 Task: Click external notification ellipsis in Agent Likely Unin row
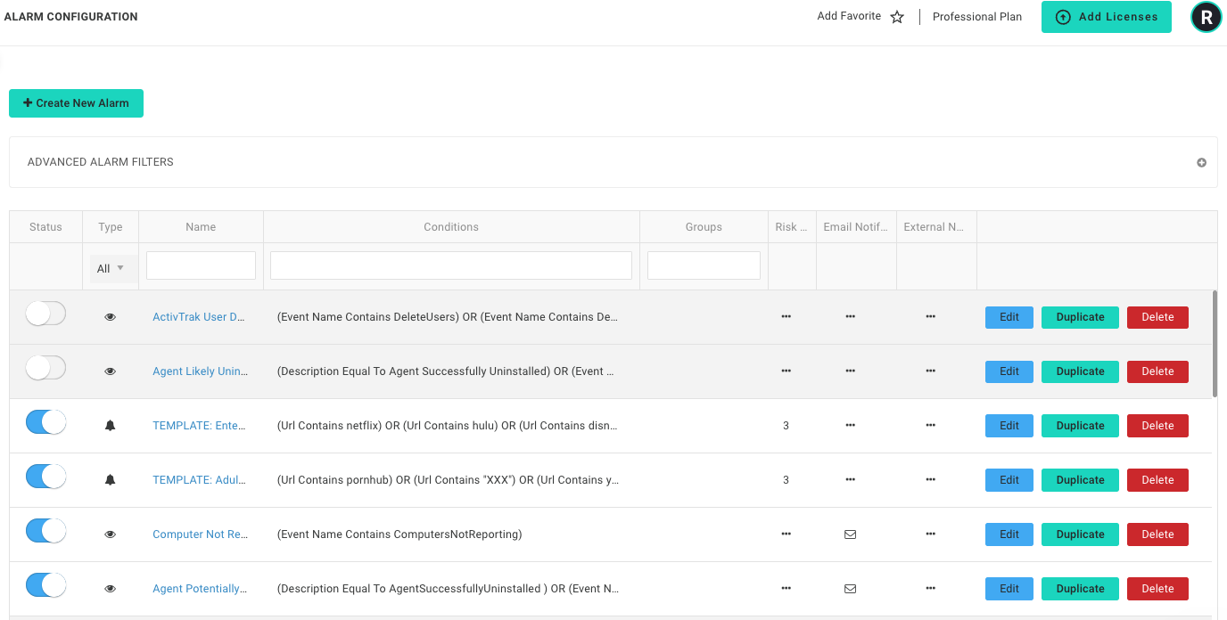[930, 371]
